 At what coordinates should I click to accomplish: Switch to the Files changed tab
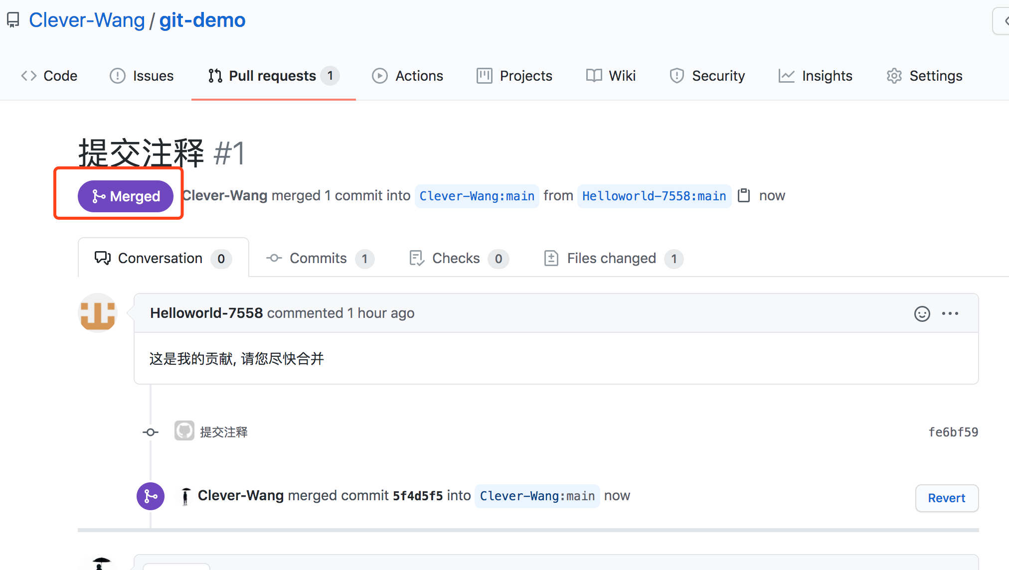pyautogui.click(x=611, y=258)
